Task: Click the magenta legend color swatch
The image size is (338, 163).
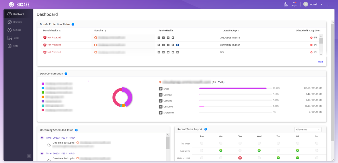Action: [x=43, y=84]
